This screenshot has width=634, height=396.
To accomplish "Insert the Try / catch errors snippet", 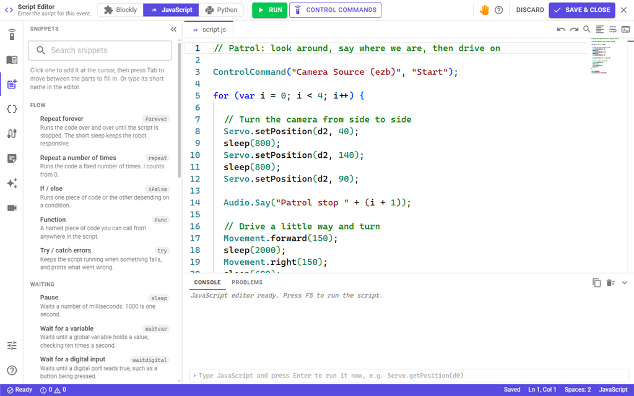I will pyautogui.click(x=100, y=259).
